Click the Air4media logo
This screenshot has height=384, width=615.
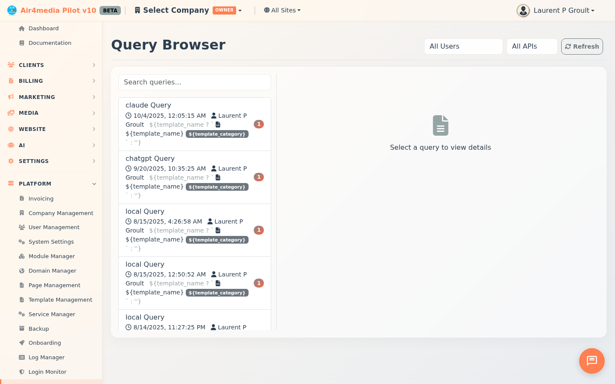[x=12, y=10]
